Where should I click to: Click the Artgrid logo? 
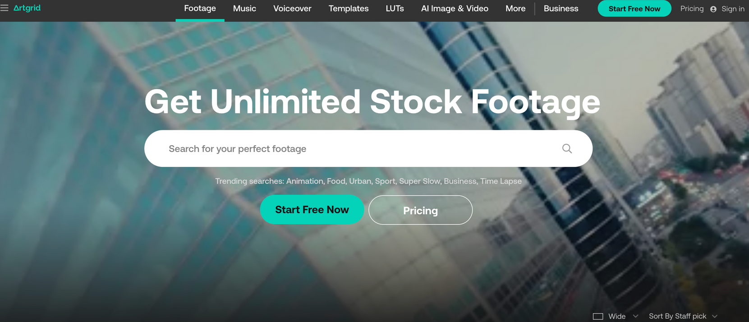(27, 8)
